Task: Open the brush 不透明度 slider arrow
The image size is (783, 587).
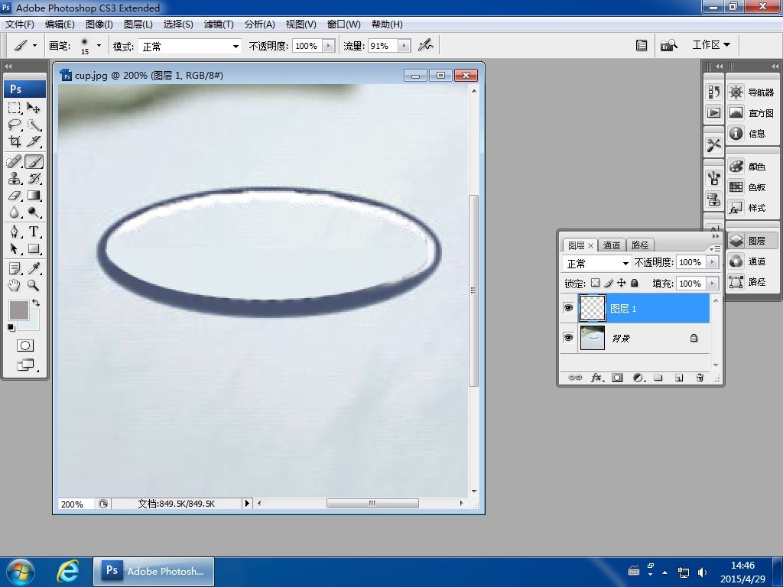Action: pyautogui.click(x=328, y=46)
